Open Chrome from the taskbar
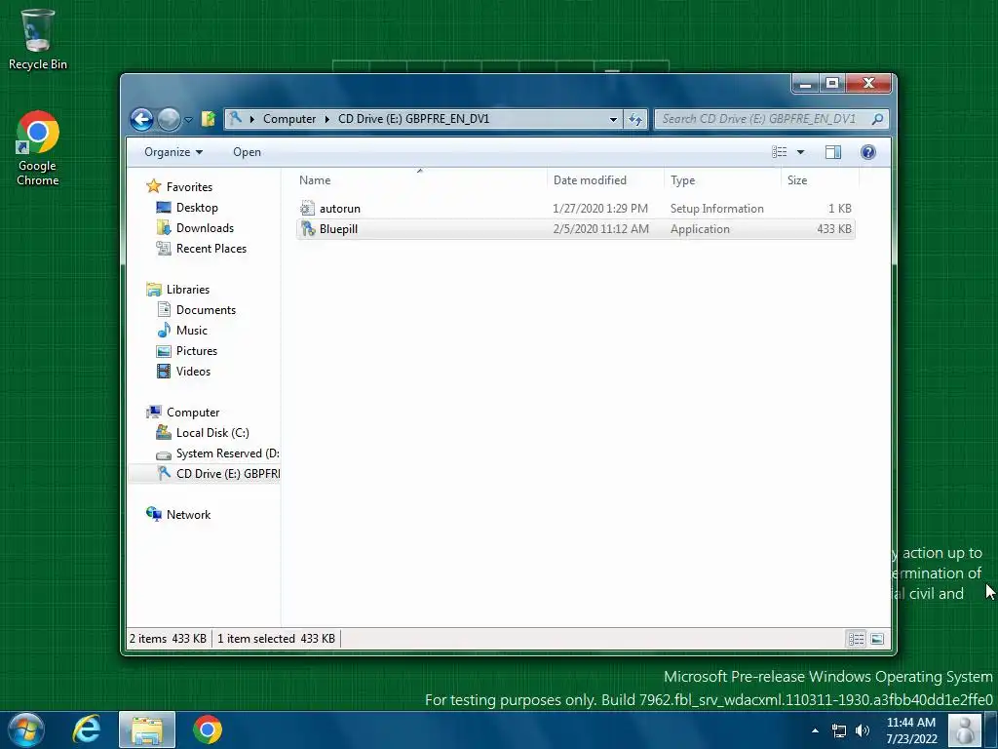 [207, 729]
